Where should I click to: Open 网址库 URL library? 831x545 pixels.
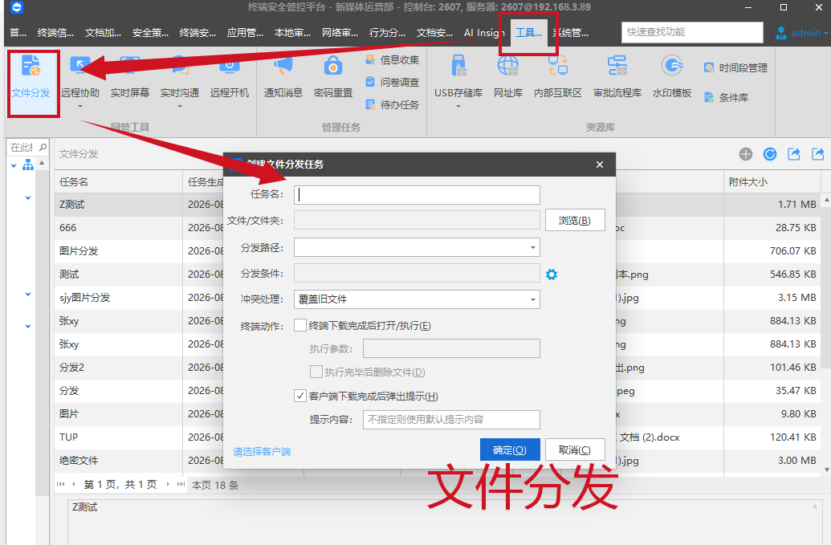[x=508, y=77]
